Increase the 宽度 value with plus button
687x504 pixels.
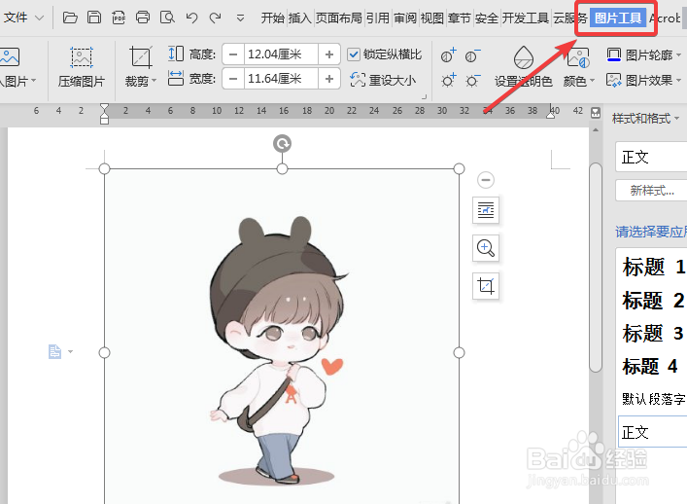click(329, 79)
